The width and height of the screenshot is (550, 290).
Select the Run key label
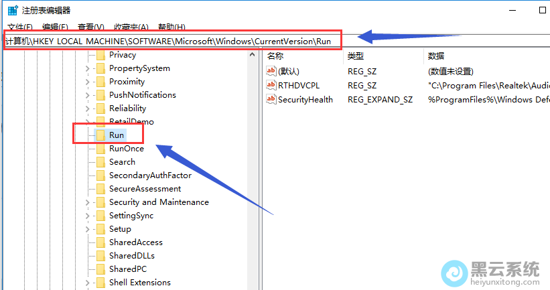point(117,135)
